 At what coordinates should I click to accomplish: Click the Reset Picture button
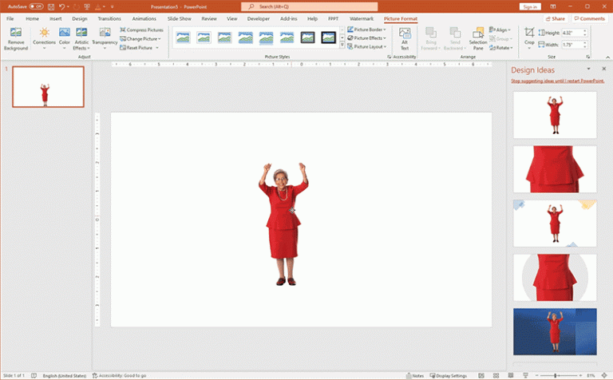click(136, 48)
